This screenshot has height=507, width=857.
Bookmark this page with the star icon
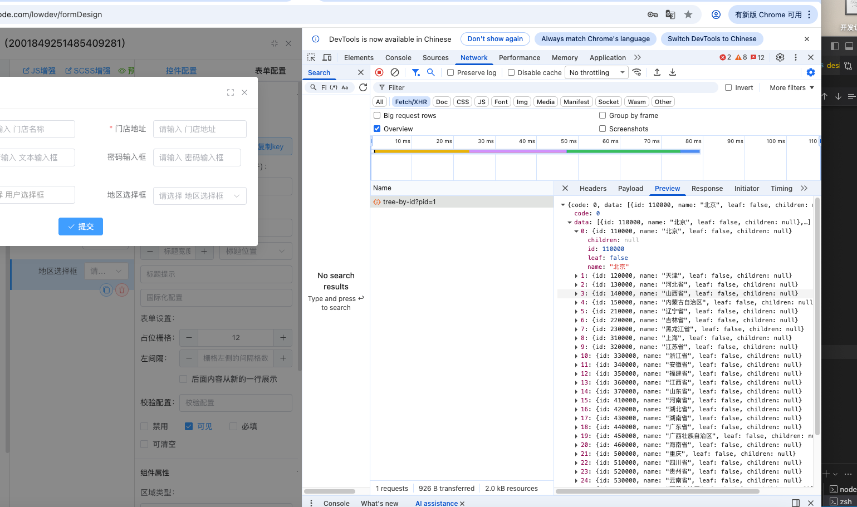click(688, 14)
